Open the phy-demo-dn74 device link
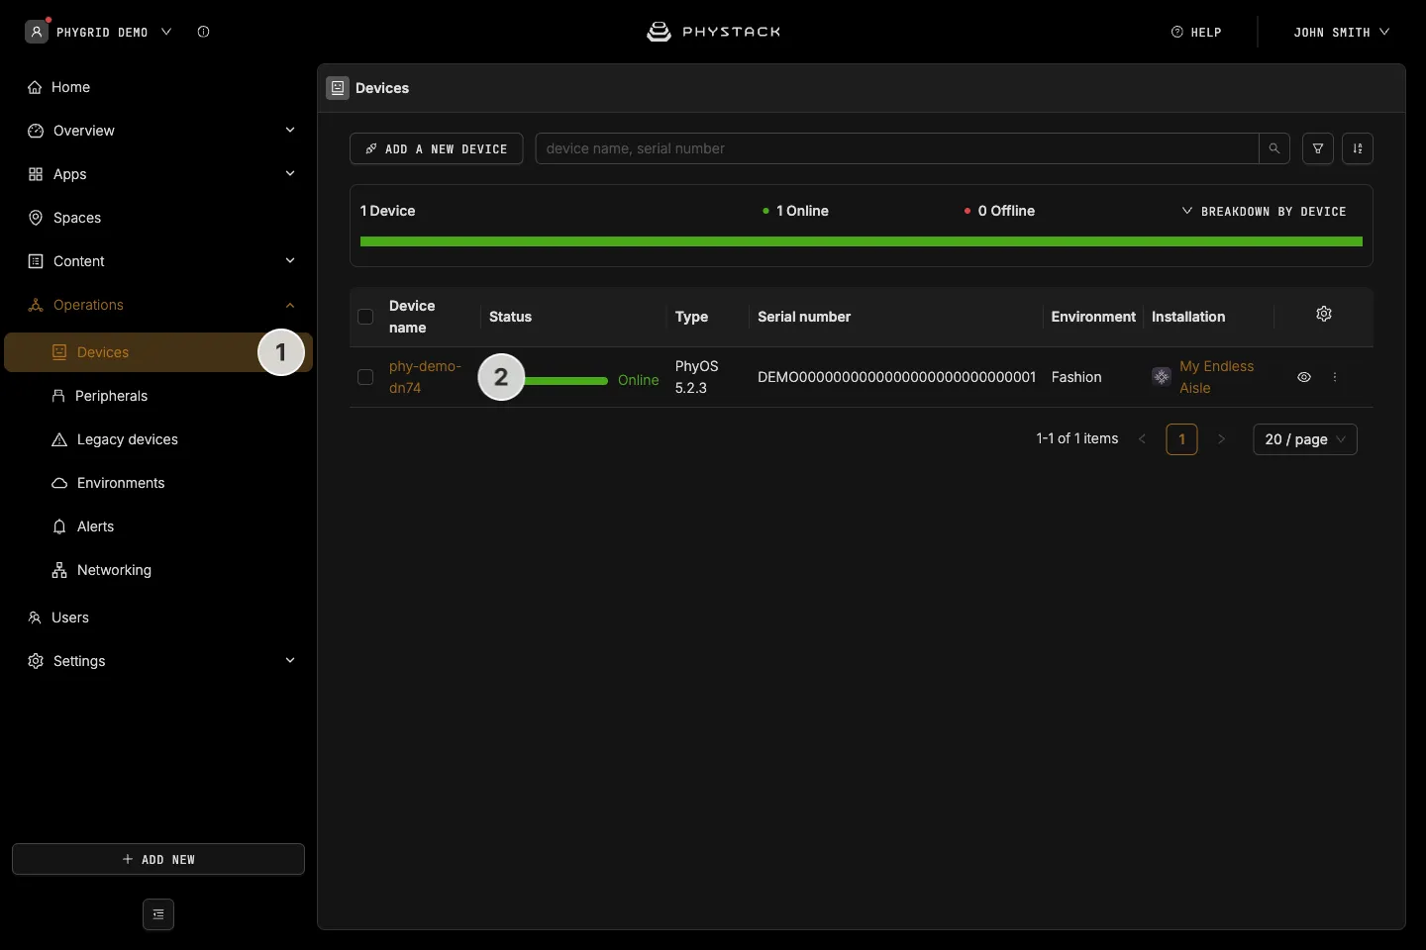1426x950 pixels. [x=425, y=377]
